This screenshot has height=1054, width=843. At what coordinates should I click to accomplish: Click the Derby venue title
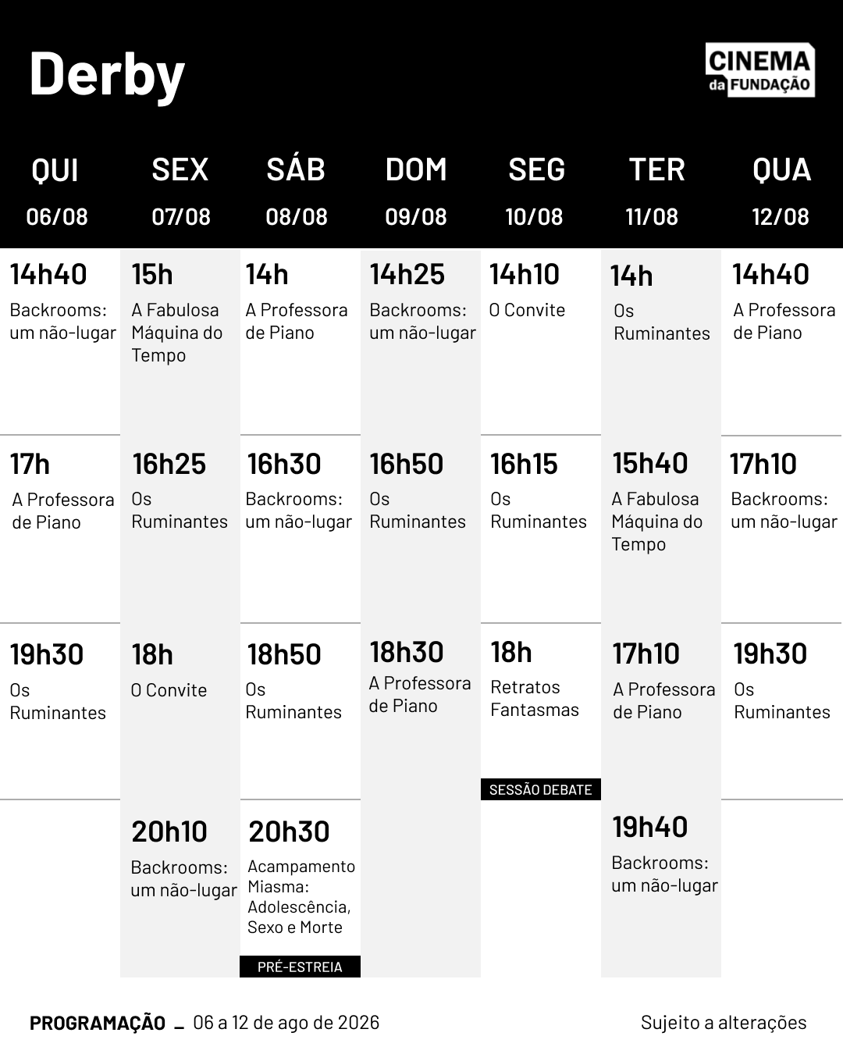coord(107,74)
